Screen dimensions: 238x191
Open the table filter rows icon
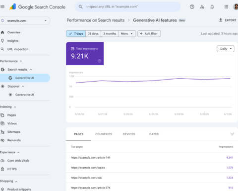tap(232, 134)
